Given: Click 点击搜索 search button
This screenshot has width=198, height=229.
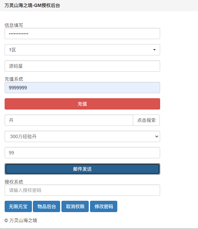Looking at the screenshot, I should pos(147,120).
